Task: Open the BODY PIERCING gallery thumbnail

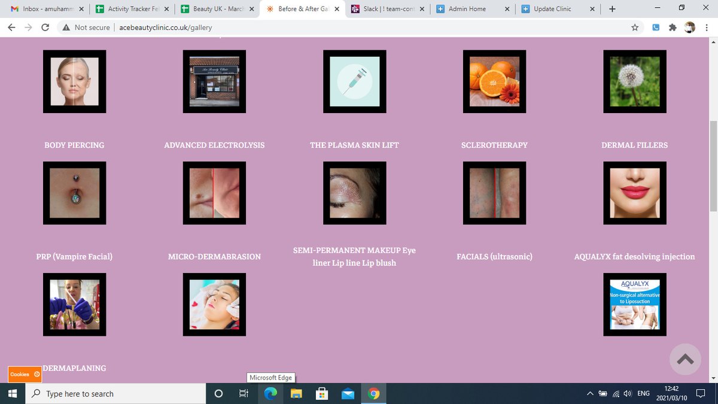Action: coord(74,193)
